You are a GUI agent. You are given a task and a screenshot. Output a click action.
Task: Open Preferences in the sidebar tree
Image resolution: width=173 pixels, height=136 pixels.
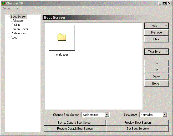pos(18,33)
